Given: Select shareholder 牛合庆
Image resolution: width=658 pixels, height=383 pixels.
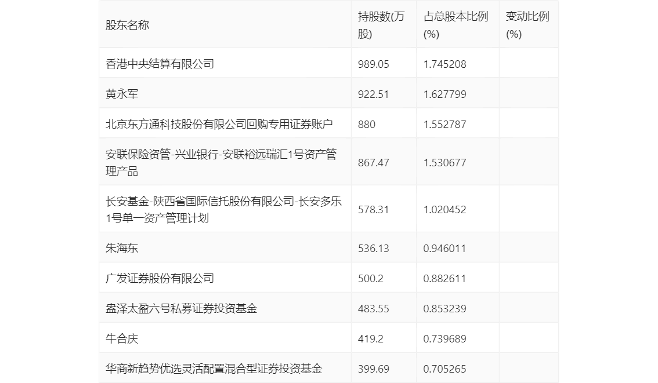Looking at the screenshot, I should [x=122, y=338].
